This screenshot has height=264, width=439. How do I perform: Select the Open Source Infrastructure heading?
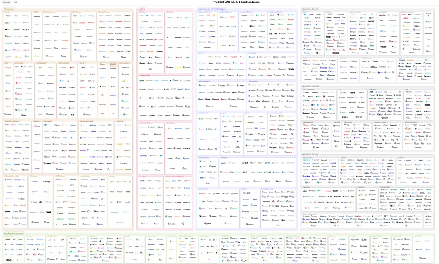click(13, 233)
